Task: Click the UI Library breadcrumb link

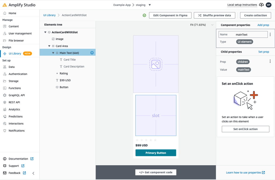Action: (49, 15)
